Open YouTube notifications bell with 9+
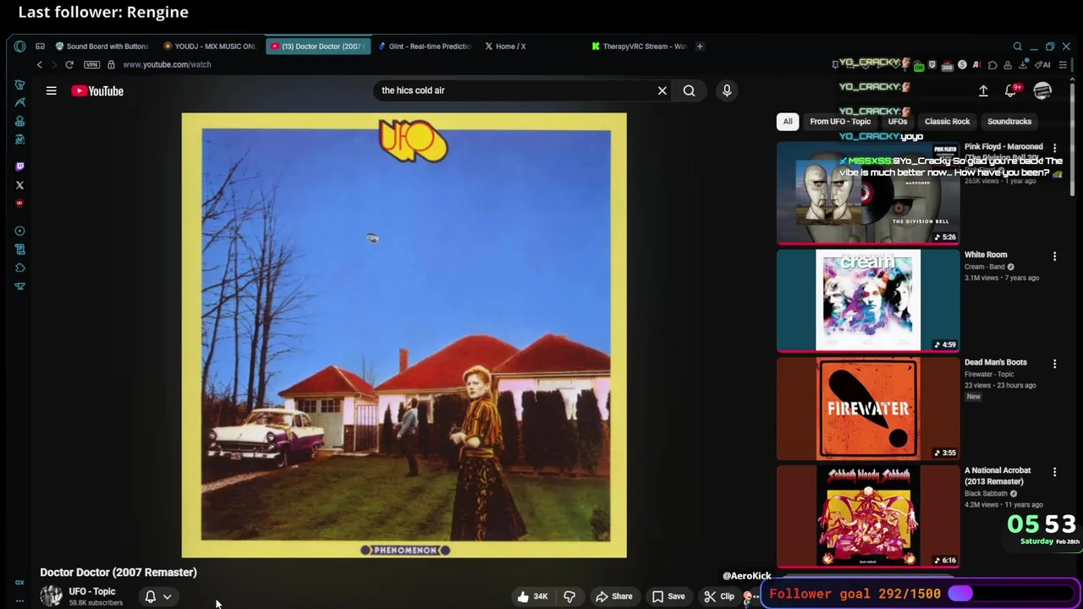Screen dimensions: 1083x609 (x=1011, y=90)
